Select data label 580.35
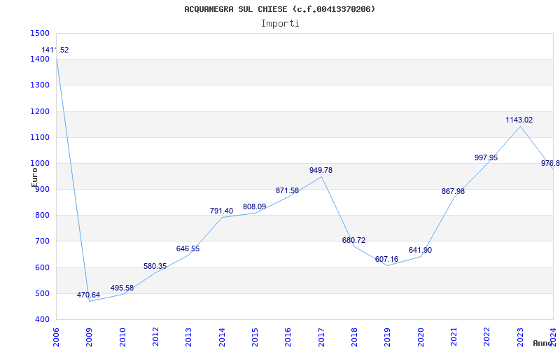The height and width of the screenshot is (350, 560). 155,266
